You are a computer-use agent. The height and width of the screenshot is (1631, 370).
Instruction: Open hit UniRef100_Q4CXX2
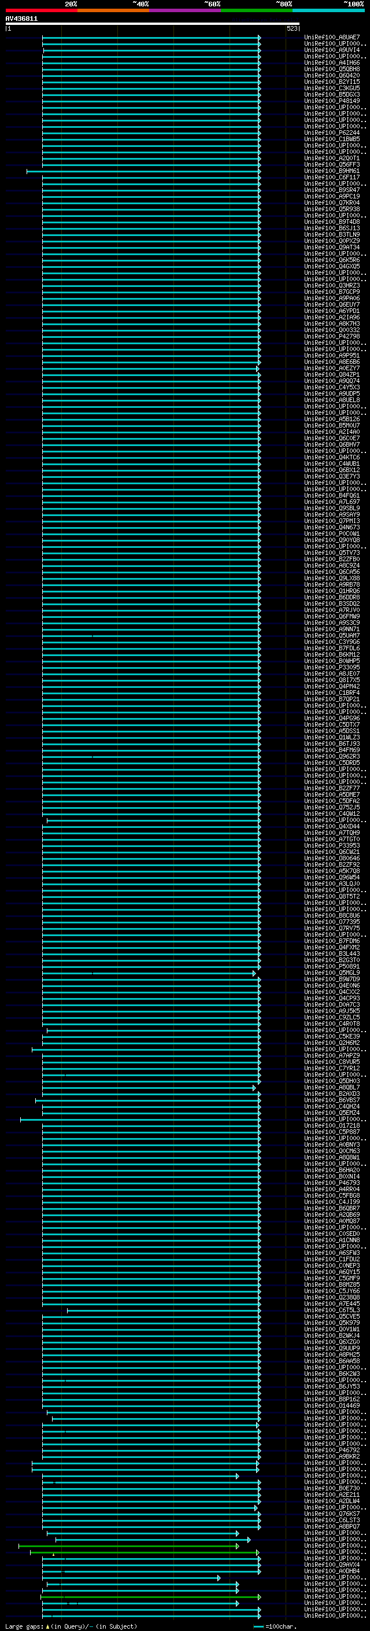(x=332, y=992)
